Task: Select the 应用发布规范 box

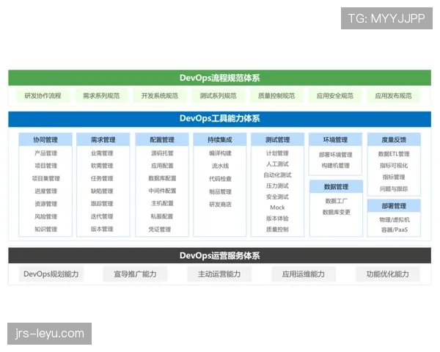Action: pyautogui.click(x=393, y=96)
